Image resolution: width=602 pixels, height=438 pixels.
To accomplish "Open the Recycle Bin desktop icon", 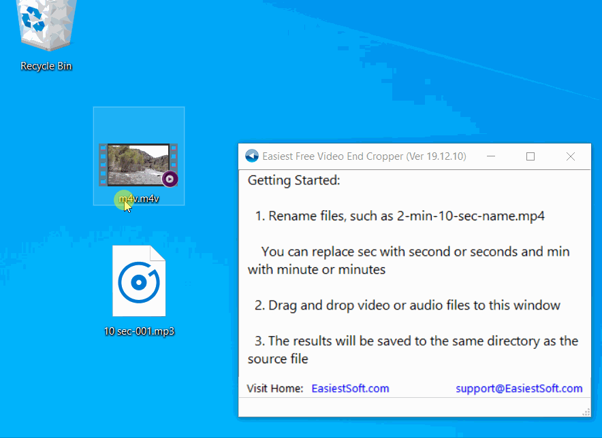I will pyautogui.click(x=46, y=25).
